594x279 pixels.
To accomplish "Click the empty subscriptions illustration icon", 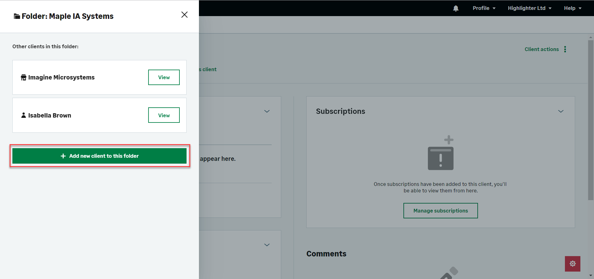I will (x=441, y=153).
